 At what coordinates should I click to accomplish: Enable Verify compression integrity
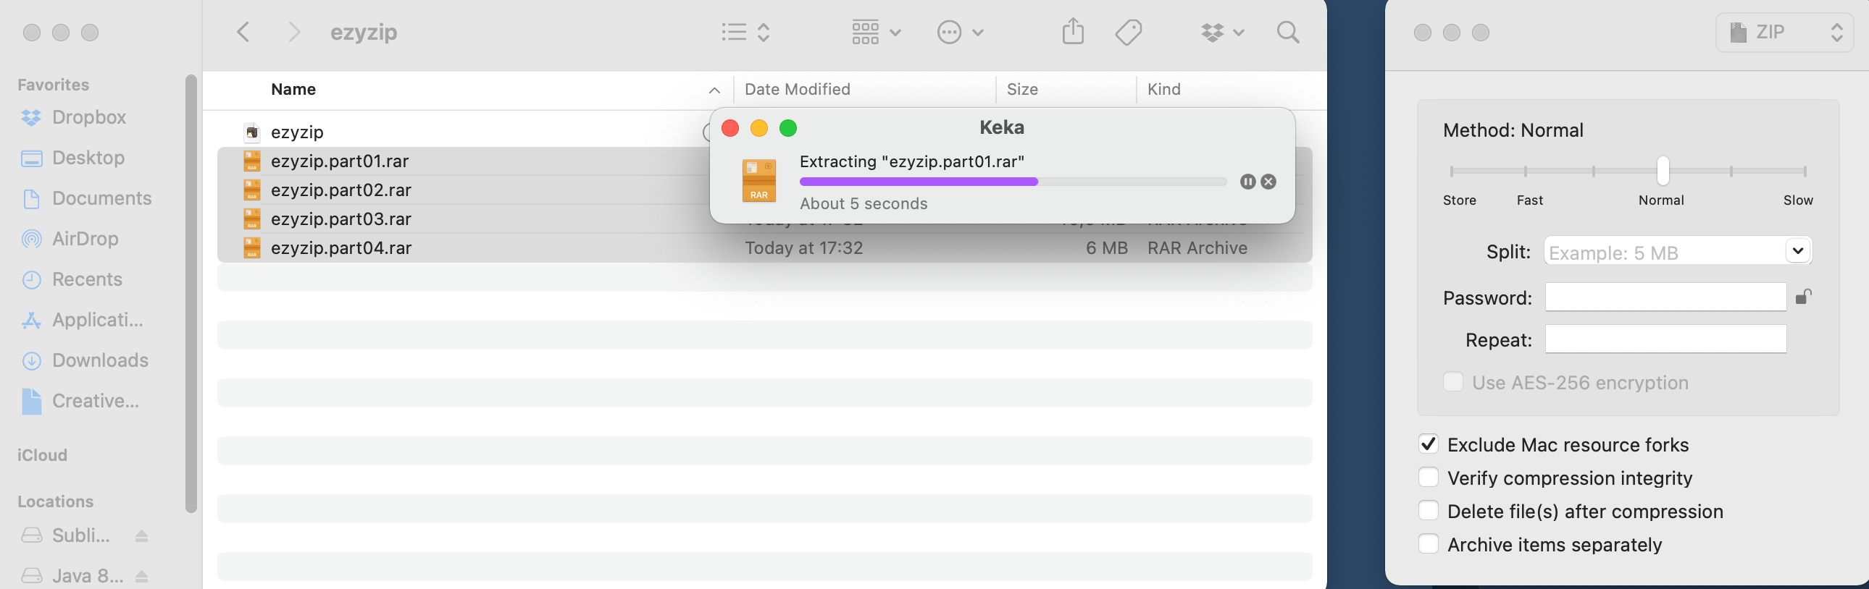point(1428,478)
